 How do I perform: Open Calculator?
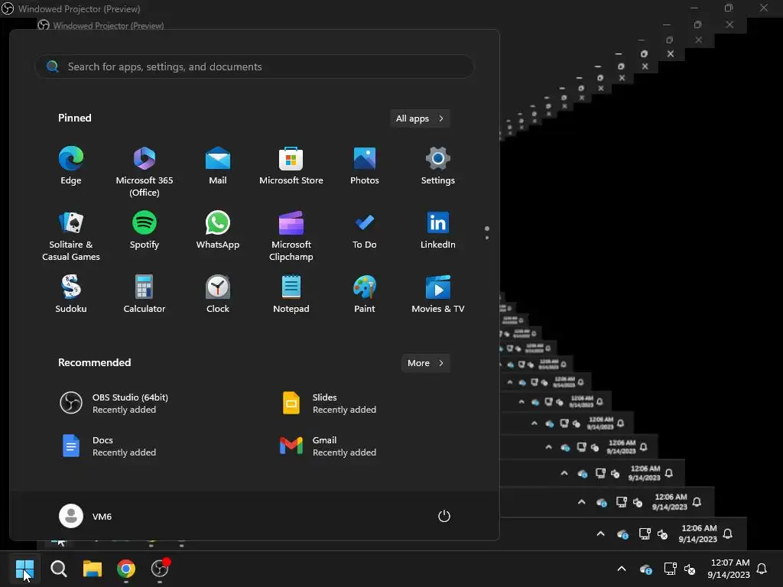(x=145, y=294)
